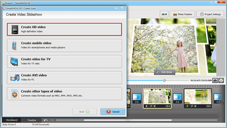This screenshot has height=128, width=227.
Task: Toggle fullscreen preview icon
Action: point(221,80)
